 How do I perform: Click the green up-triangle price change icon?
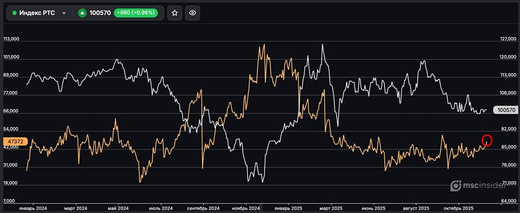[x=82, y=13]
